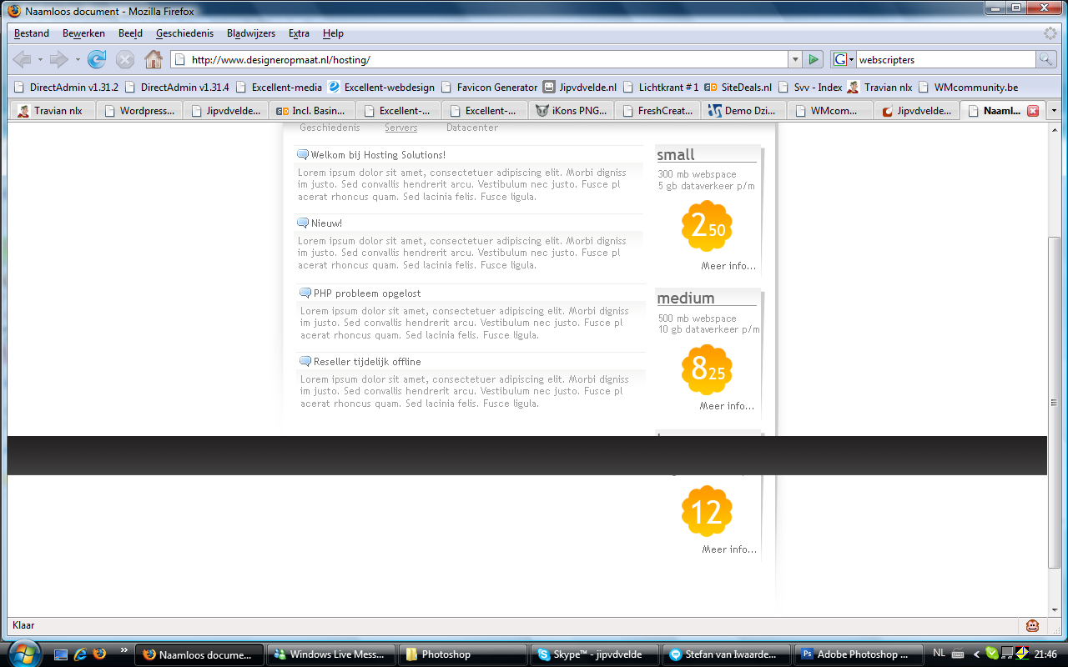The image size is (1068, 667).
Task: Go back with the Back arrow button
Action: (x=23, y=59)
